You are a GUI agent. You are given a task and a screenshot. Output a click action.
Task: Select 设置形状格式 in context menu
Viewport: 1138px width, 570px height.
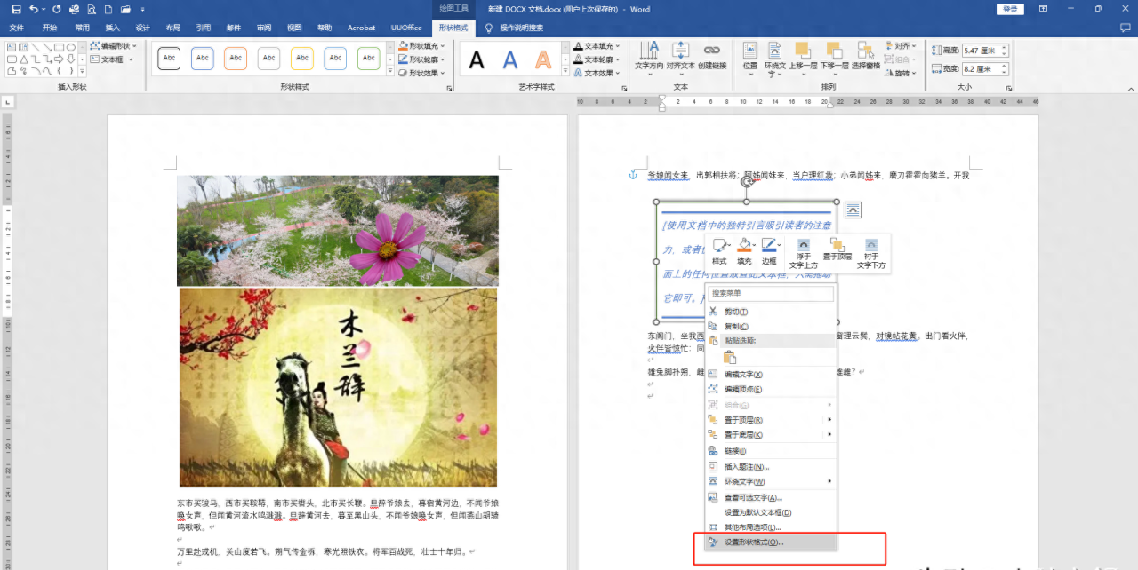(771, 542)
